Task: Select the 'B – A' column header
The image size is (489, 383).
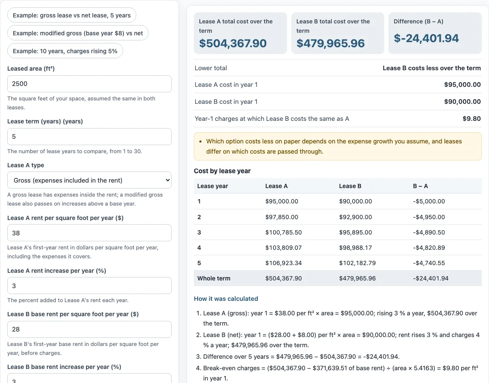Action: coord(420,186)
